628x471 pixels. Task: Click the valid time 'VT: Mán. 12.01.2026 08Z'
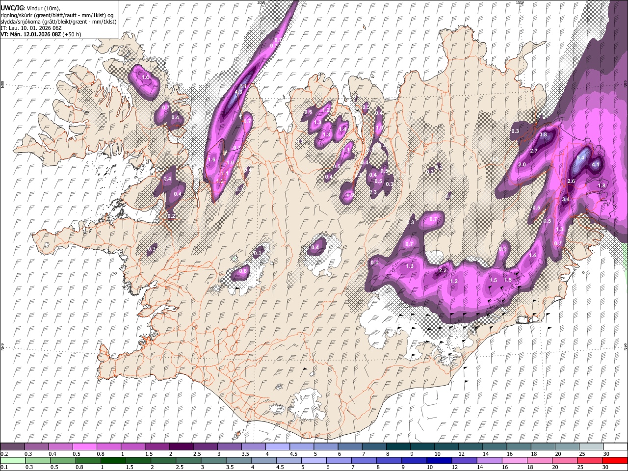point(30,34)
